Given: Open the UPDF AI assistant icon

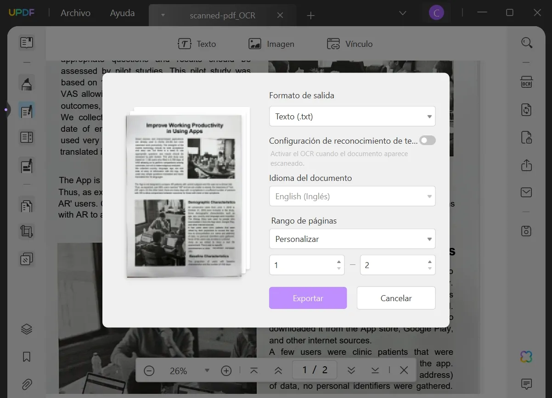Looking at the screenshot, I should point(526,357).
